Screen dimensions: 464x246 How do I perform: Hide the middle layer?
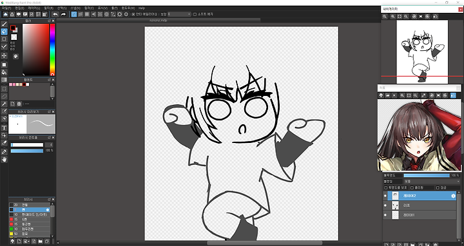385,205
